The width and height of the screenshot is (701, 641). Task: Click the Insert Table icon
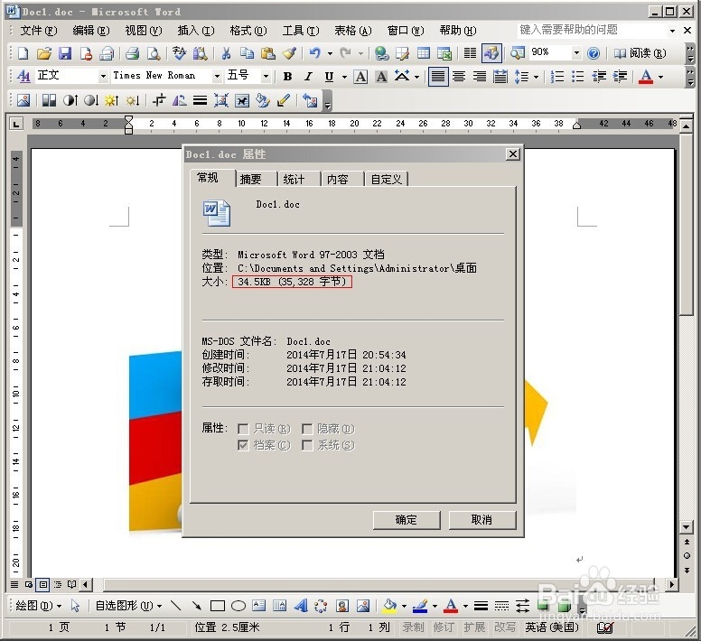(424, 53)
